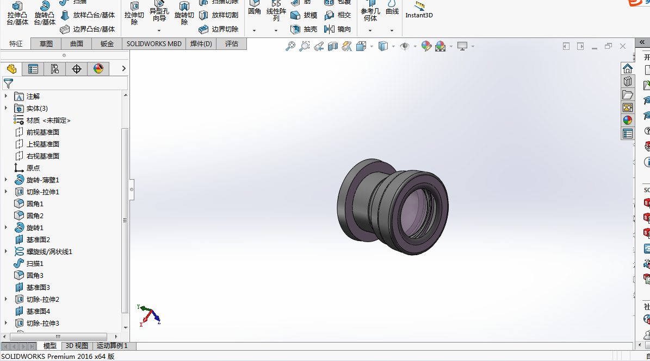Select the 拉伸切除 extruded cut tool

click(x=134, y=13)
